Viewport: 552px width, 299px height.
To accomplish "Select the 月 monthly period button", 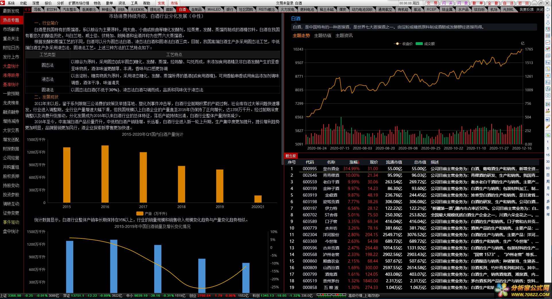I will click(x=548, y=188).
